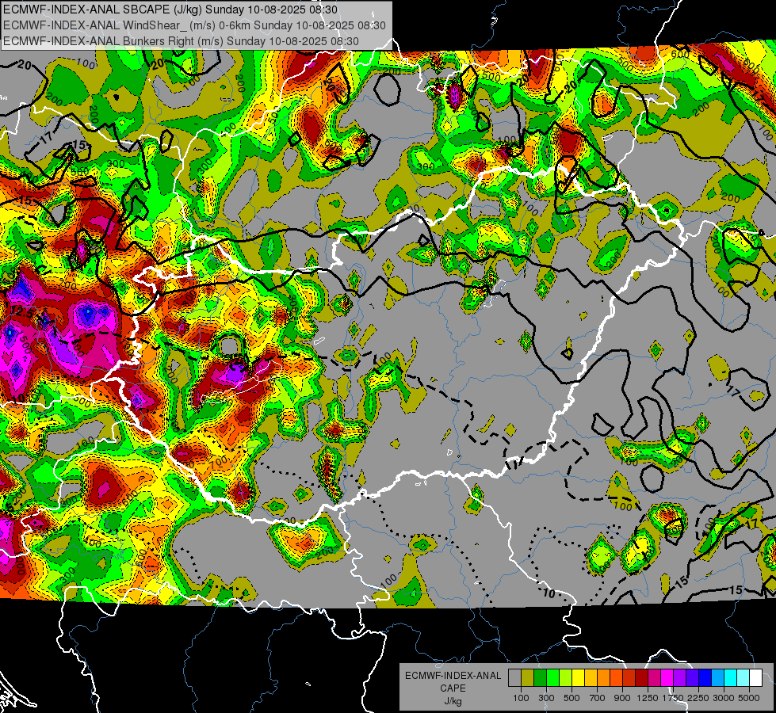This screenshot has height=713, width=776.
Task: Click the white legend swatch above 5000
Action: pyautogui.click(x=756, y=678)
